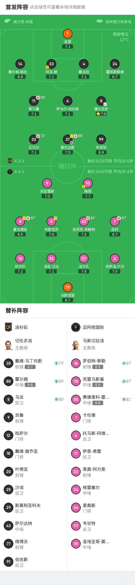Select 梅西 number 10 player circle
Screen dimensions: 135x585
pos(88,183)
